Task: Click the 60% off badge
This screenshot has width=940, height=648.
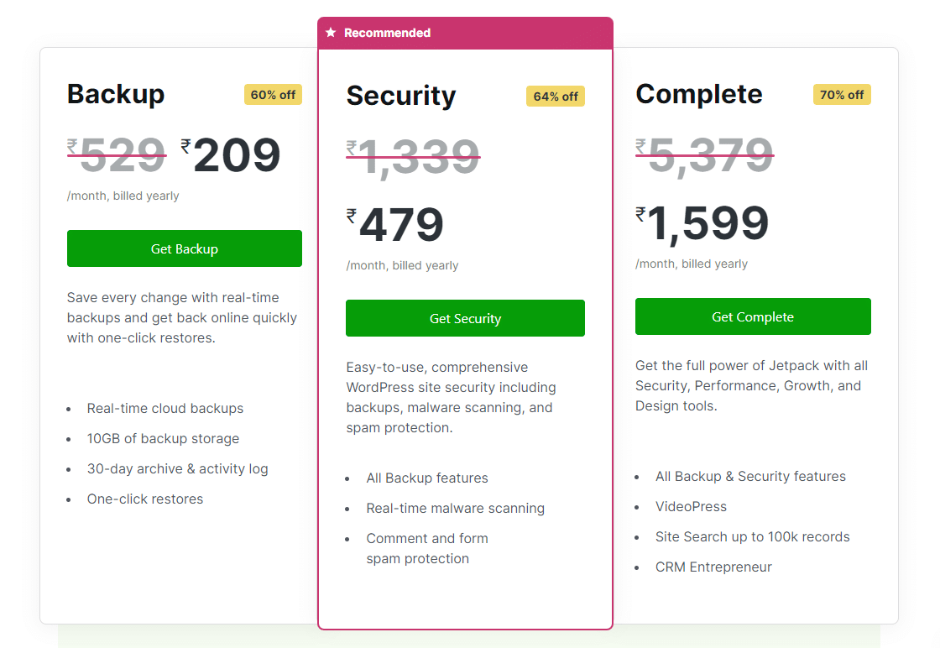Action: pyautogui.click(x=273, y=95)
